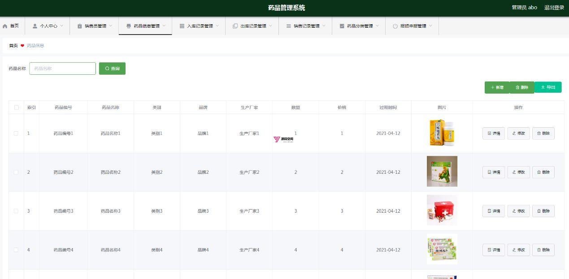Click the power icon of 报损申报管理 menu

(395, 26)
